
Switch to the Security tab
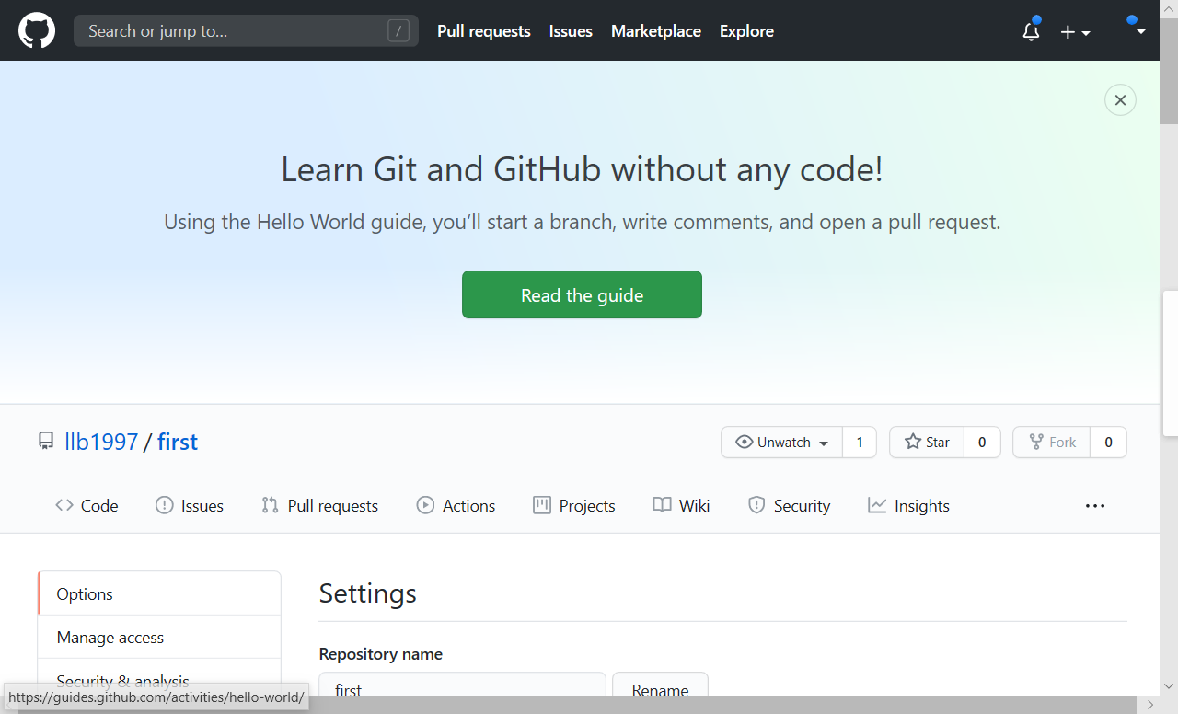(x=790, y=505)
